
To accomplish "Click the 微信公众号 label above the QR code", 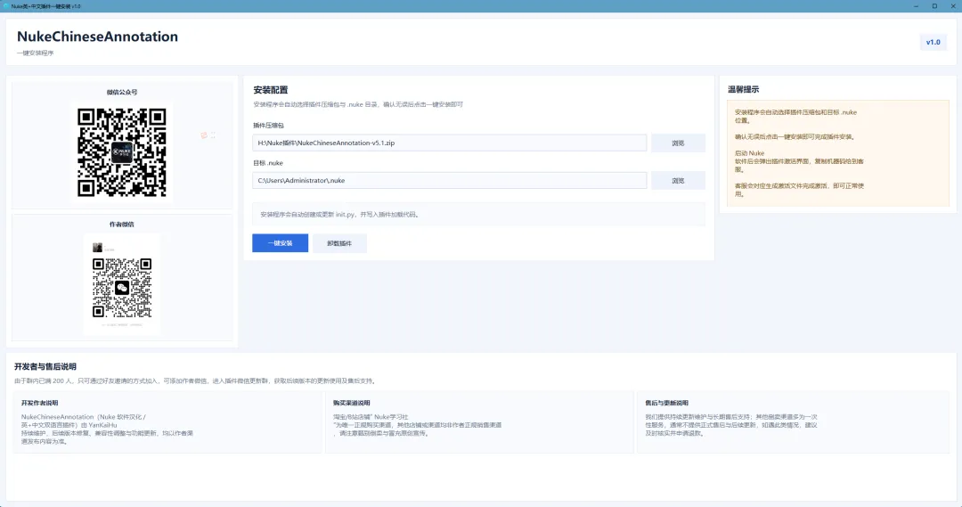I will click(121, 92).
